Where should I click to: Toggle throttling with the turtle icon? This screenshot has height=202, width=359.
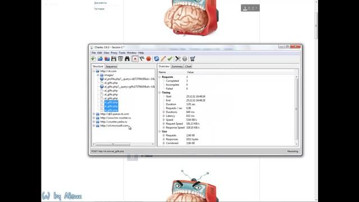(142, 59)
